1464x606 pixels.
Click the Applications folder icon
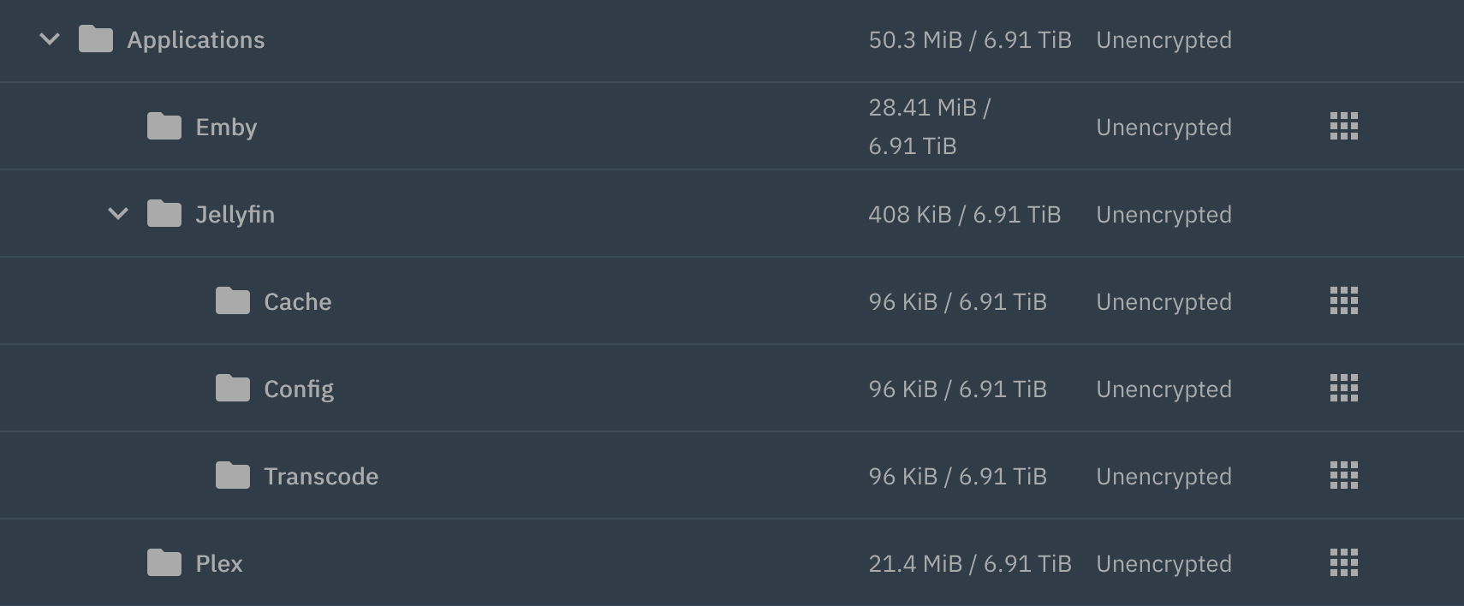coord(96,39)
